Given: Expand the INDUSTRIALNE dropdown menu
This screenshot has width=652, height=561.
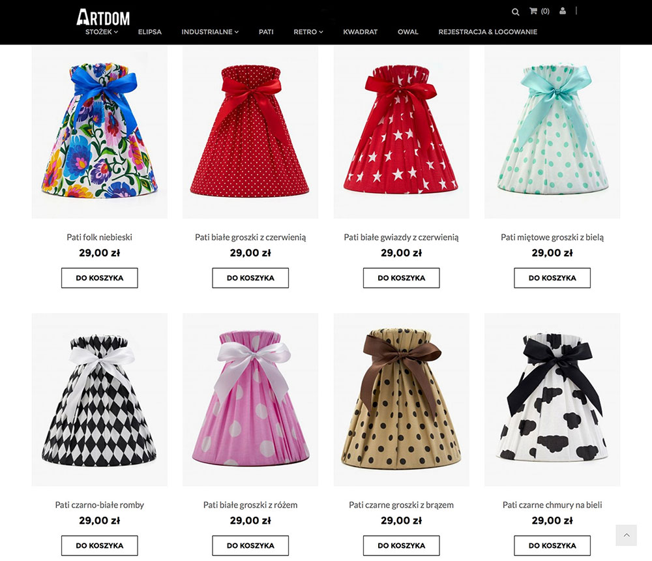Looking at the screenshot, I should point(210,31).
